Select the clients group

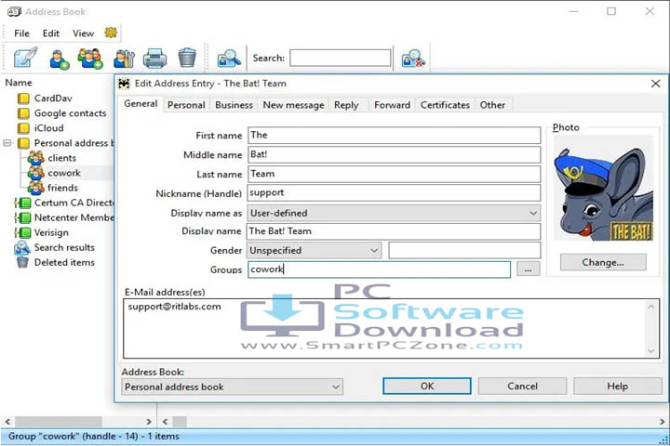52,158
